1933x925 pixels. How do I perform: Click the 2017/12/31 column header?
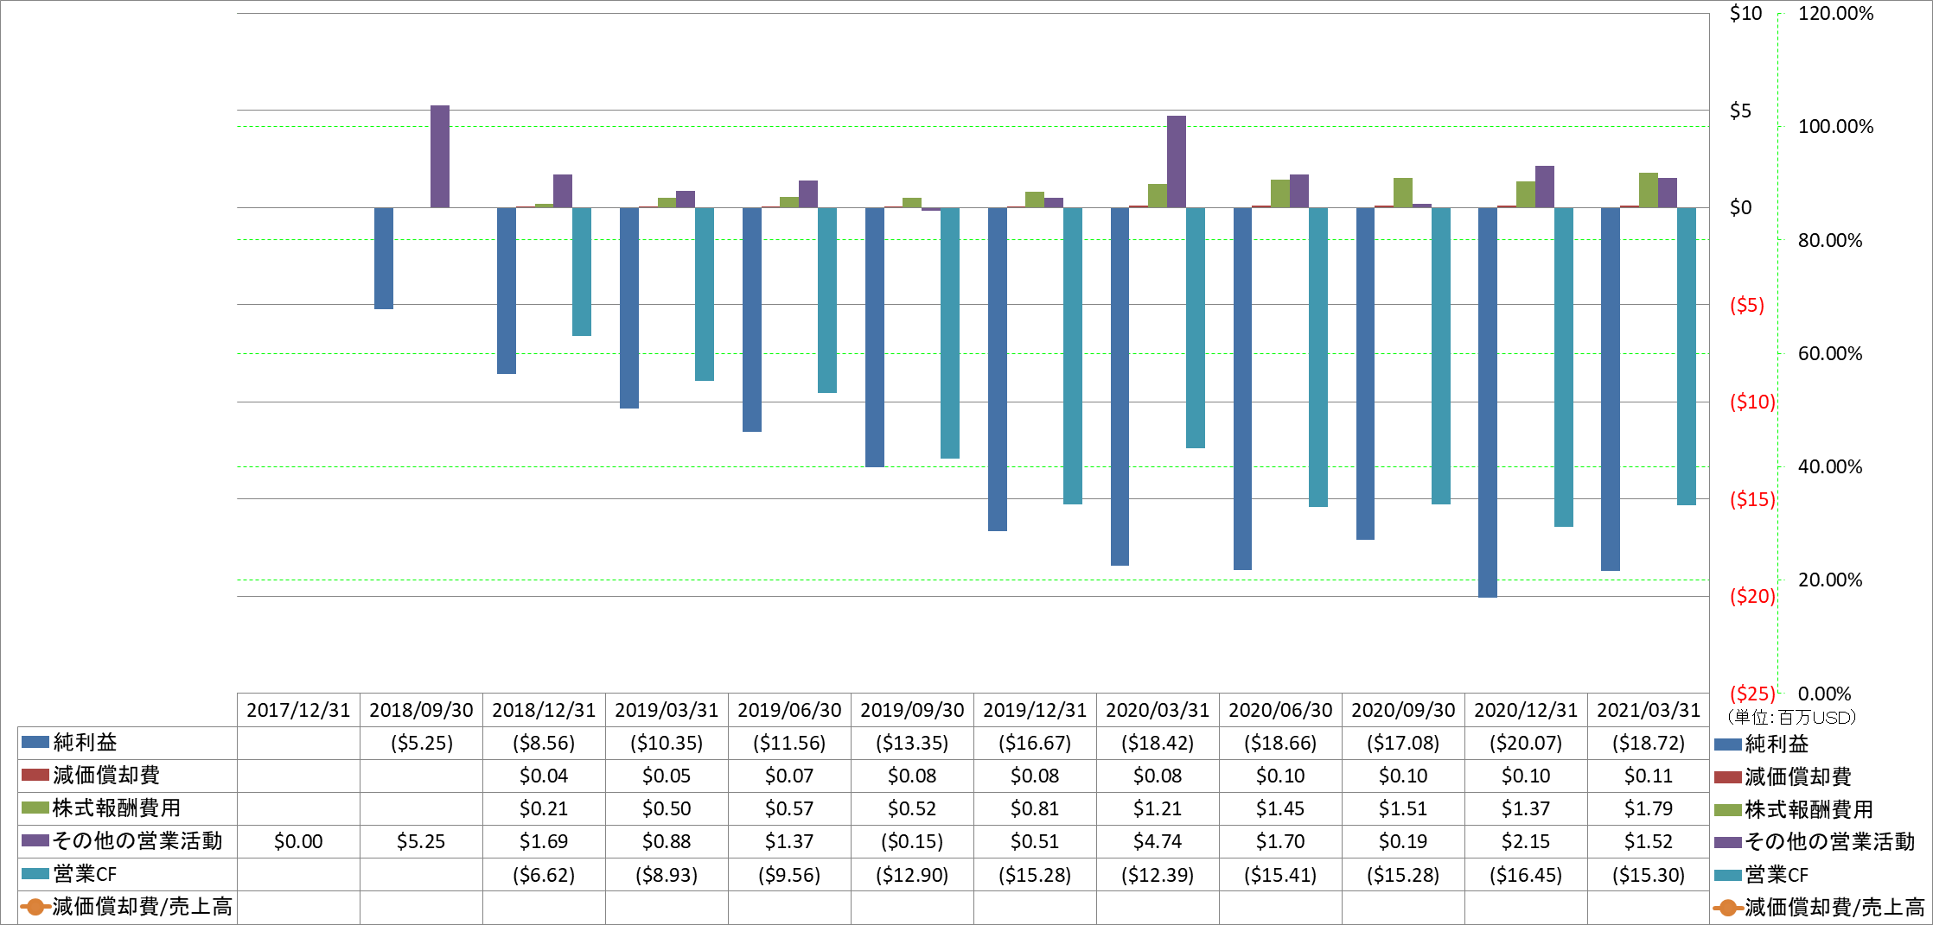coord(298,710)
